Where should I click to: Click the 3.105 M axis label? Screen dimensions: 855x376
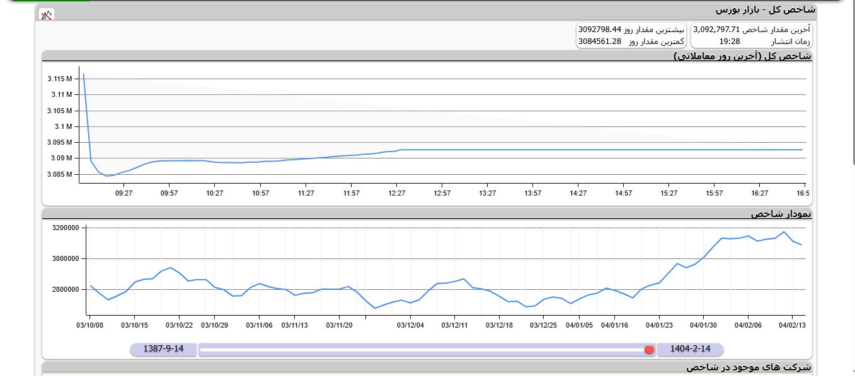coord(59,111)
